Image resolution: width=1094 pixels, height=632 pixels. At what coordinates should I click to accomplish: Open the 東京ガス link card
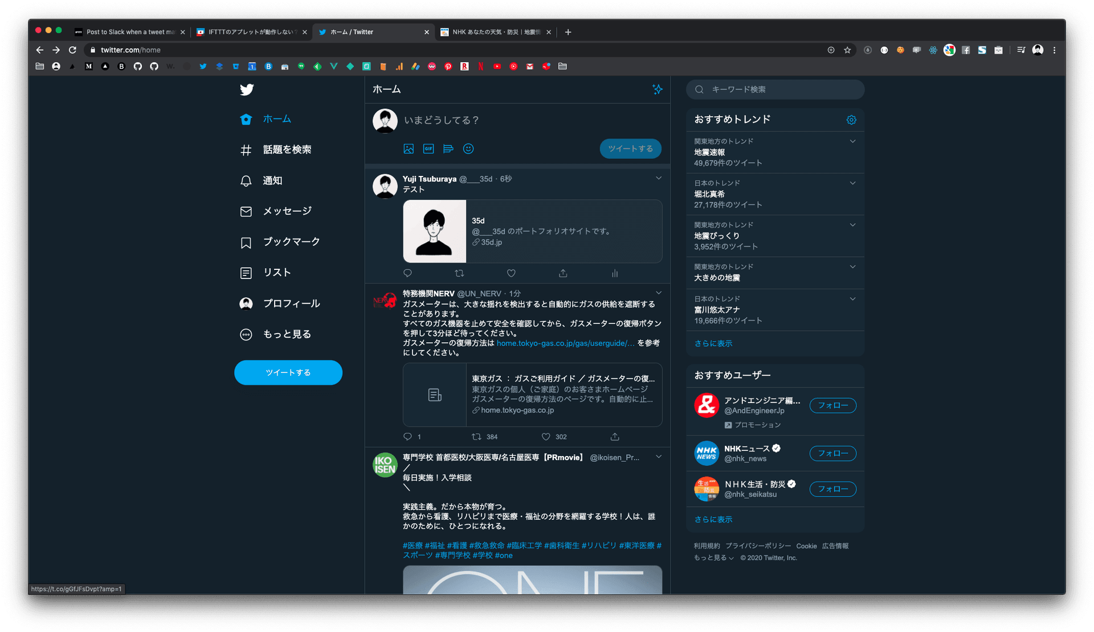[x=533, y=395]
